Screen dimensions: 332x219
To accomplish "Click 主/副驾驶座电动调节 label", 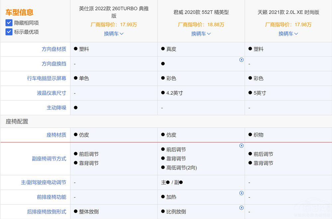I will [43, 182].
